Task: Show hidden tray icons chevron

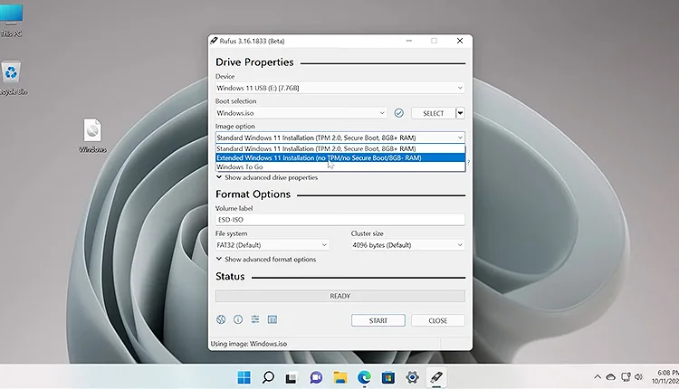Action: 598,377
